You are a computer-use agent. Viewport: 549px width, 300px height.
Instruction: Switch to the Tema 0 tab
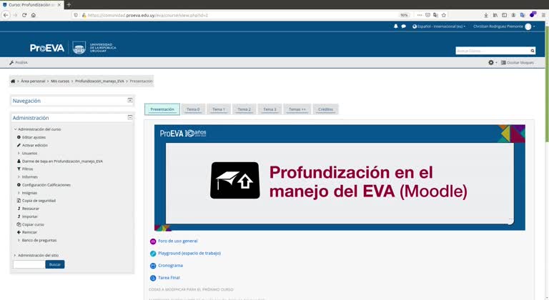(x=193, y=109)
